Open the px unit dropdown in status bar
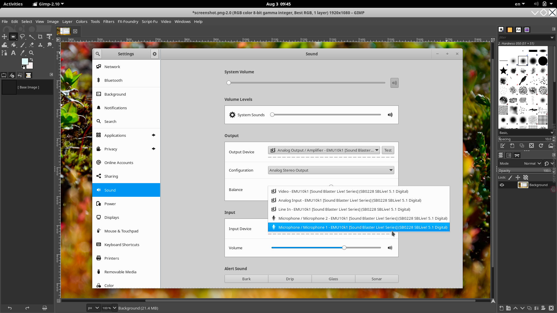Image resolution: width=557 pixels, height=313 pixels. pyautogui.click(x=94, y=308)
